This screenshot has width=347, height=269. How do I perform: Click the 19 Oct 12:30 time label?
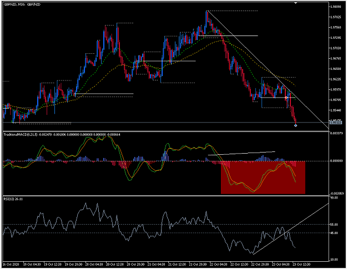coord(53,265)
